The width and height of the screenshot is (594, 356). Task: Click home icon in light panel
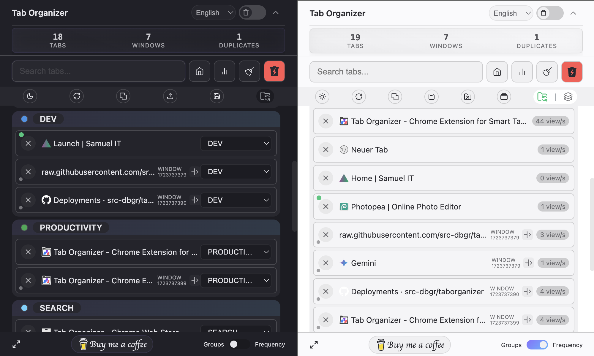[497, 72]
